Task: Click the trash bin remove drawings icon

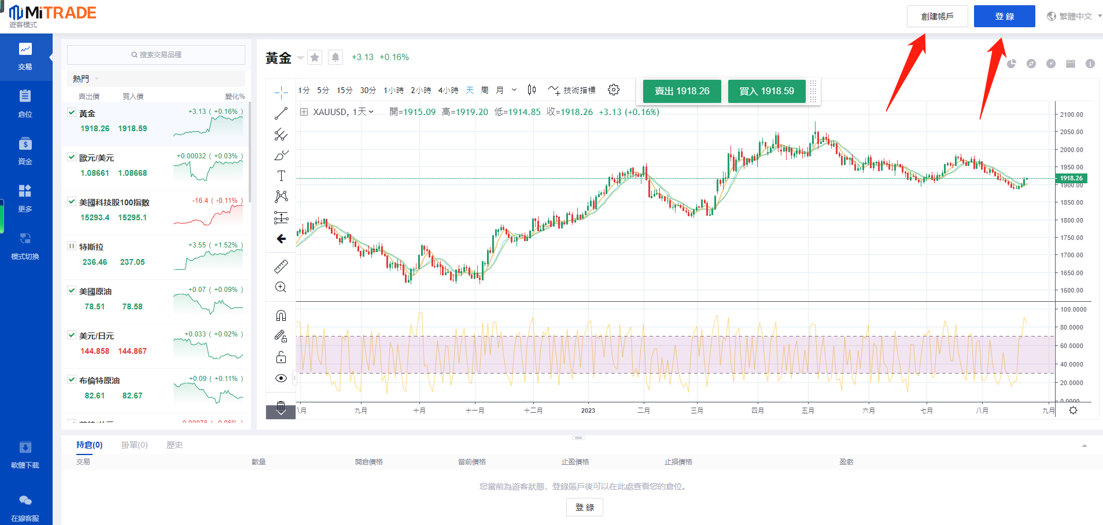Action: coord(281,406)
